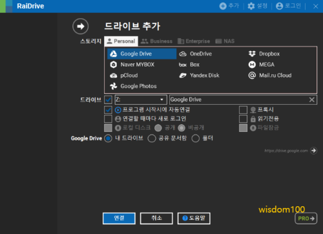Image resolution: width=323 pixels, height=234 pixels.
Task: Open the https://drive.google.com link
Action: pos(286,151)
